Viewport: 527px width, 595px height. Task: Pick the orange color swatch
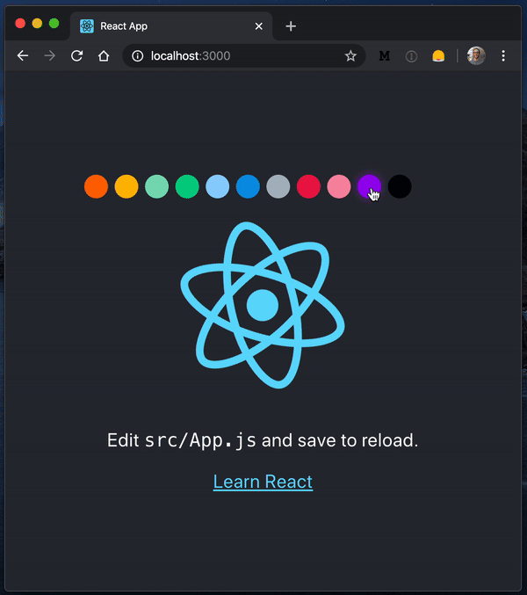click(96, 186)
